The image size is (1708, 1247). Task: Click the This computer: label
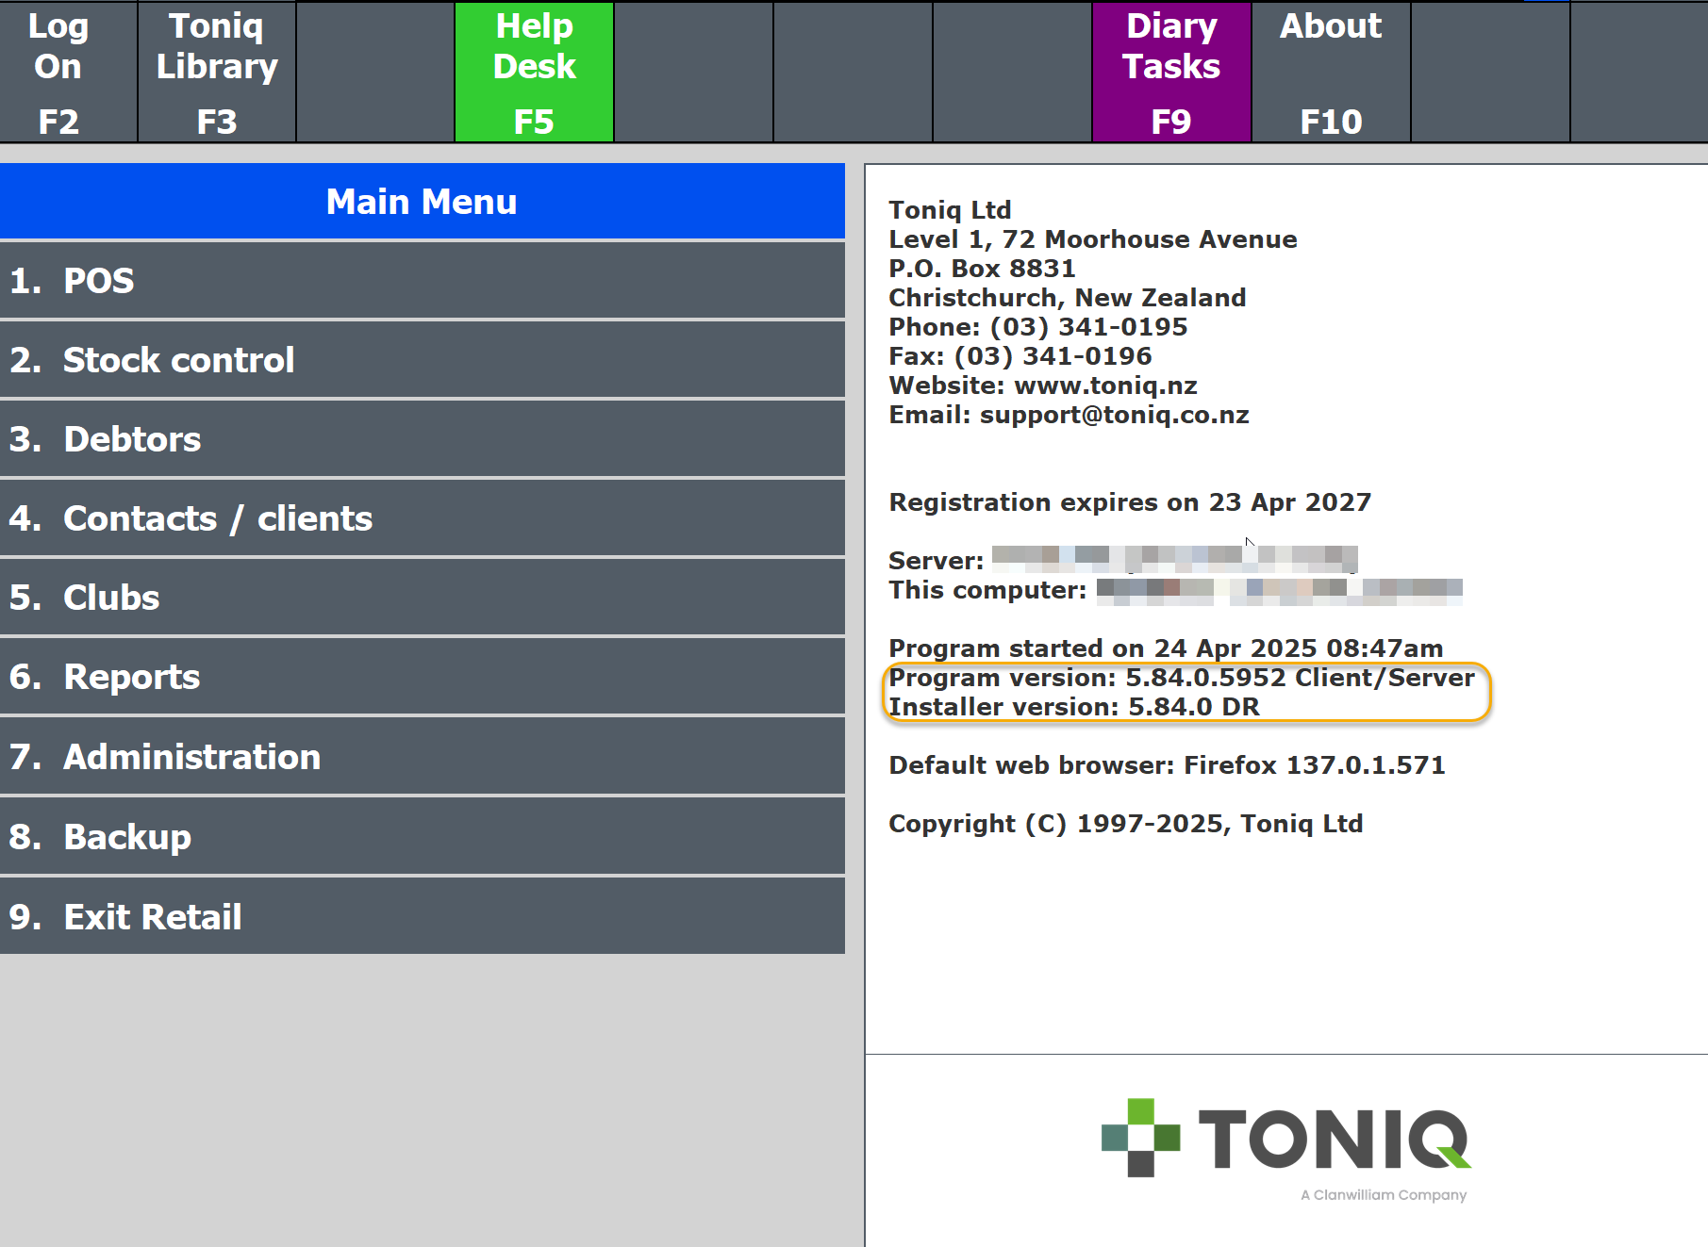coord(987,590)
